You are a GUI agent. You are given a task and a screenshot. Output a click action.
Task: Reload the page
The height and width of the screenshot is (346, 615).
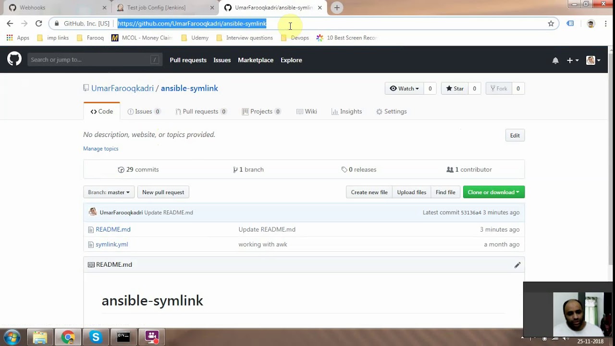(x=39, y=23)
